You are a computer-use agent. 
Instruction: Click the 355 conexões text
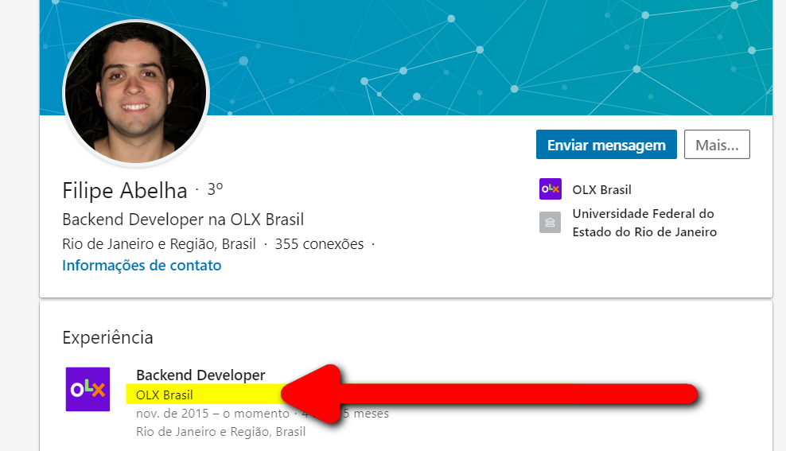[x=319, y=244]
